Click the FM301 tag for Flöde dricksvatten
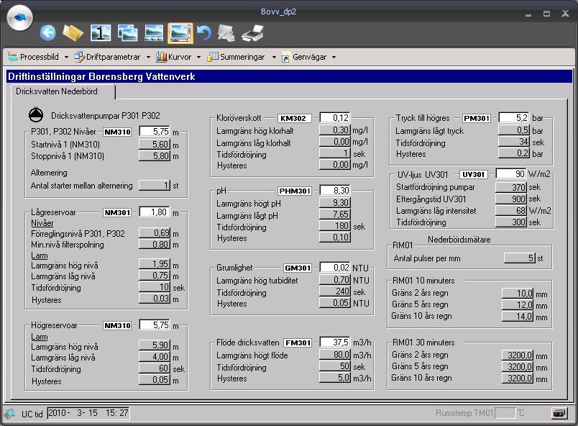This screenshot has width=578, height=426. coord(298,343)
